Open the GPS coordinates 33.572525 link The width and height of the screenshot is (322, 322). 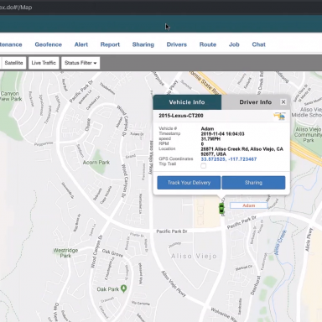229,159
